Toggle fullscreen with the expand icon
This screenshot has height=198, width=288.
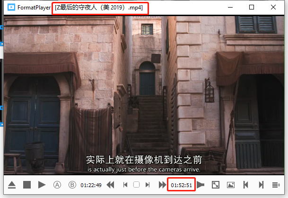[x=216, y=185]
